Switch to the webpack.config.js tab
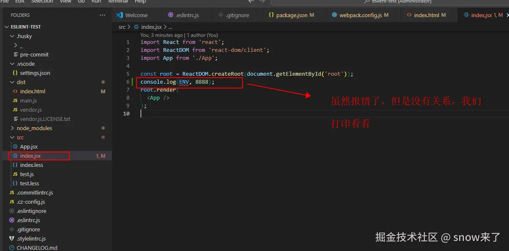The image size is (509, 251). pos(364,15)
